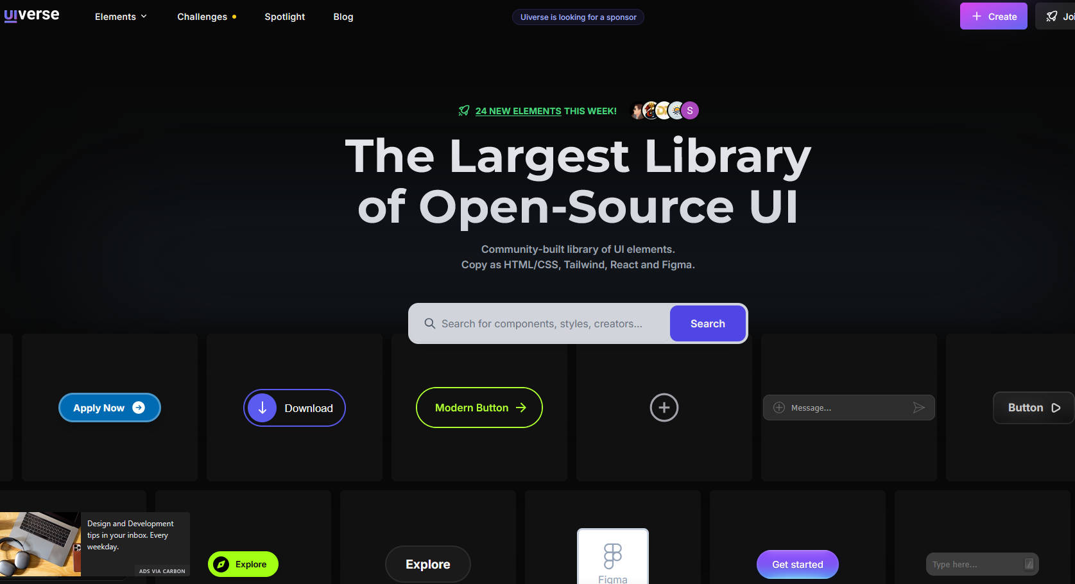Click the Uiverse logo in header
Image resolution: width=1075 pixels, height=584 pixels.
[31, 15]
